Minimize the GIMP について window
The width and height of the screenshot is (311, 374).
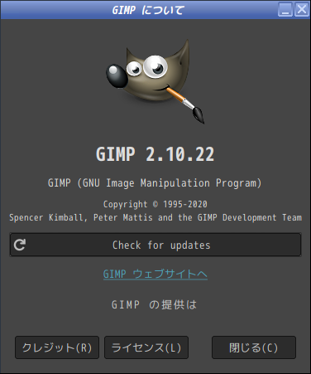[285, 10]
